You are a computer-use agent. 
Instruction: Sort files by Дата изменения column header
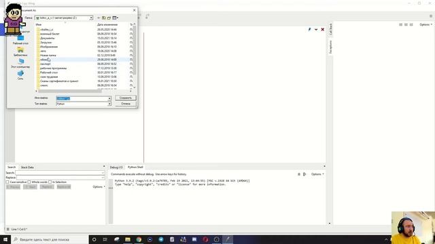pyautogui.click(x=107, y=24)
